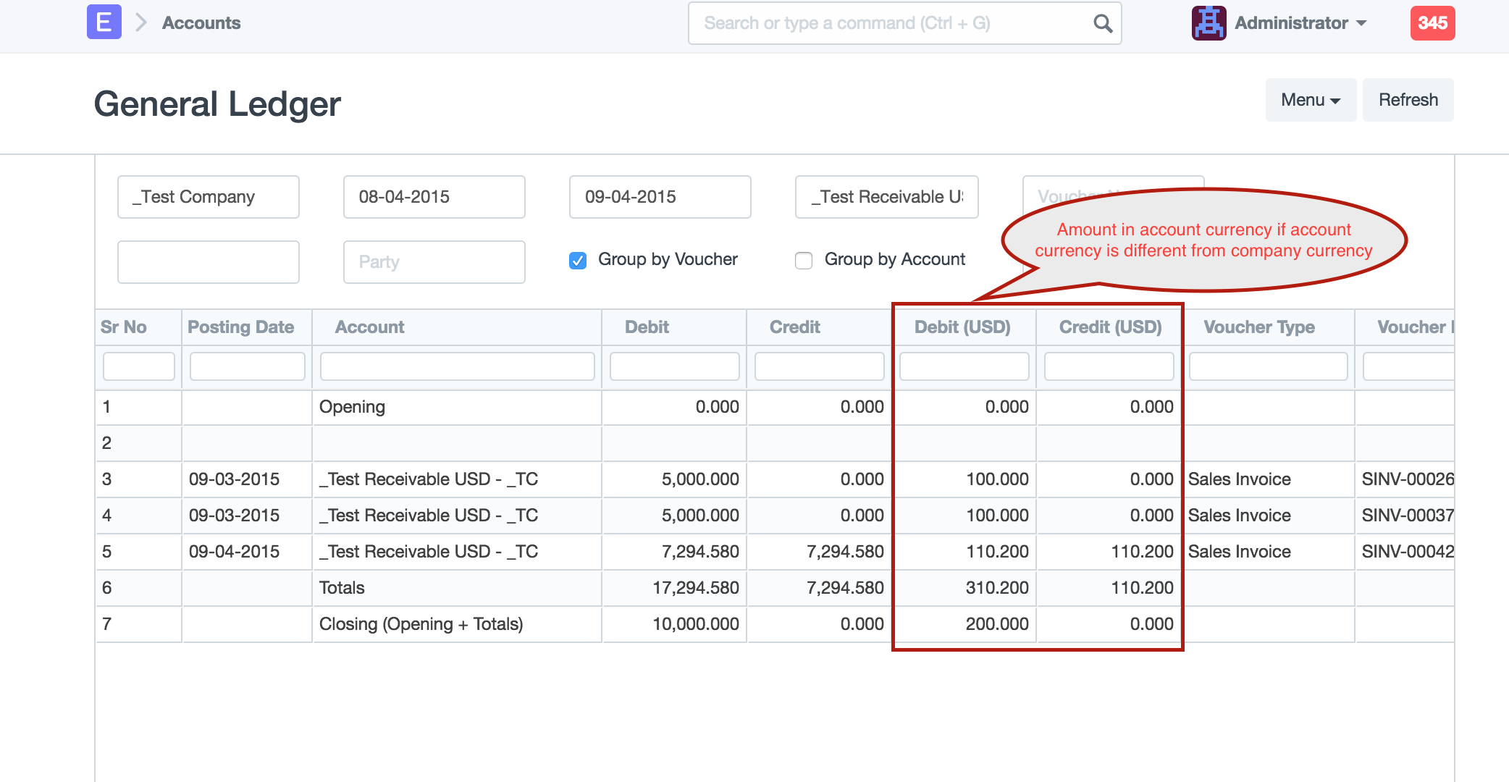This screenshot has width=1509, height=782.
Task: Open the 345 notifications badge
Action: tap(1432, 23)
